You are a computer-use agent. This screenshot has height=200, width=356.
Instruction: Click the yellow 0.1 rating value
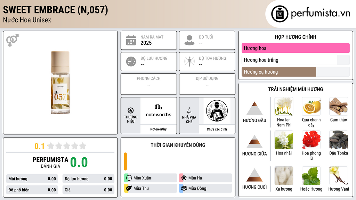40,146
